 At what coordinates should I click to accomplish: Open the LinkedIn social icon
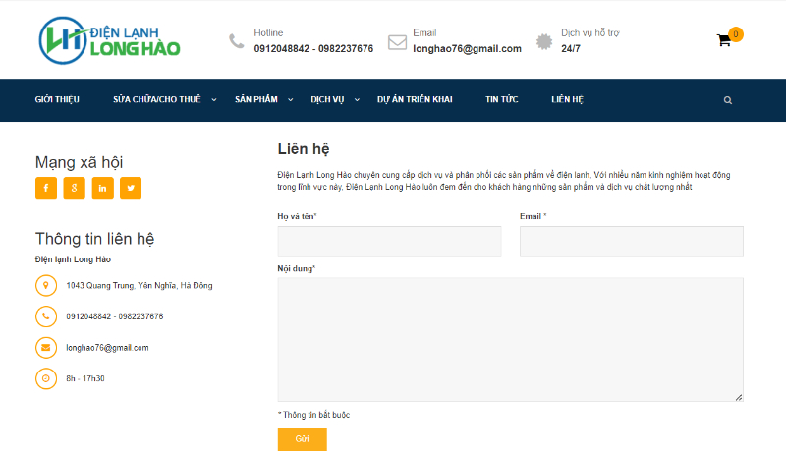point(103,188)
